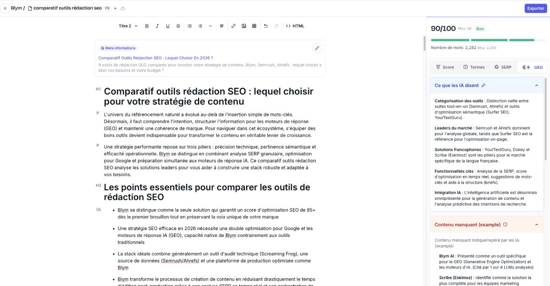Viewport: 550px width, 286px height.
Task: Collapse the 'Ce que les IA disent' section
Action: 537,85
